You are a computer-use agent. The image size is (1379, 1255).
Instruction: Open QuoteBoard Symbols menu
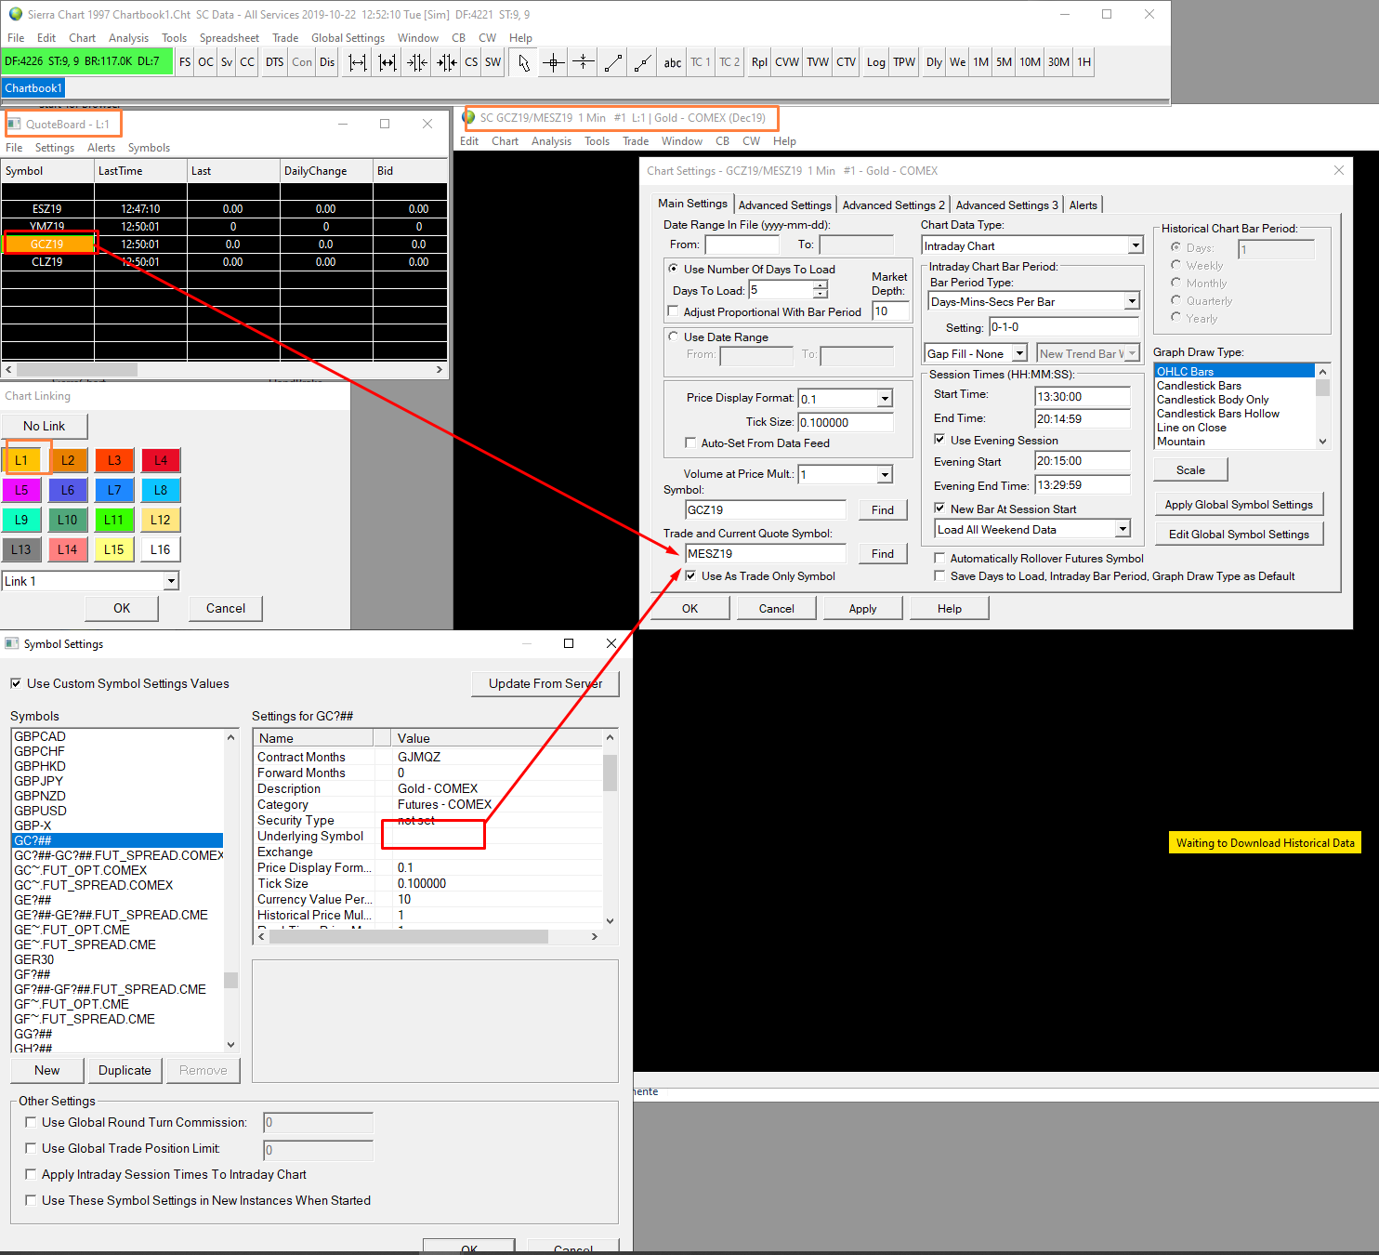pos(149,148)
